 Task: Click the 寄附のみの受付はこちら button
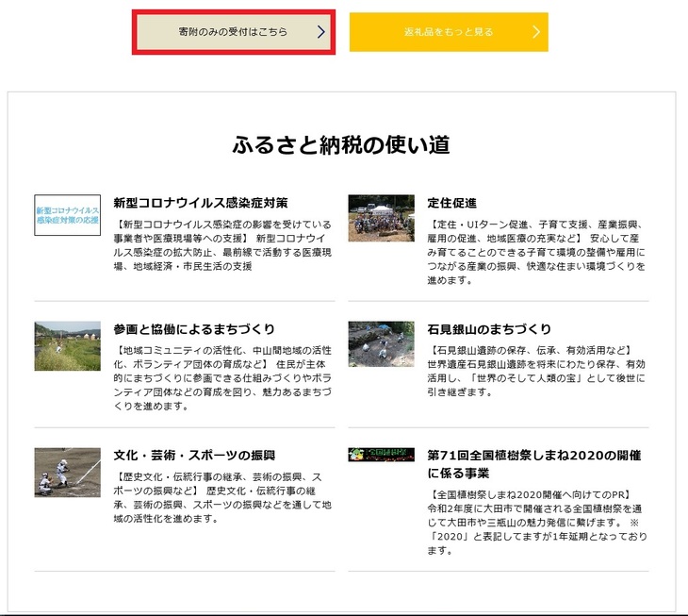233,32
